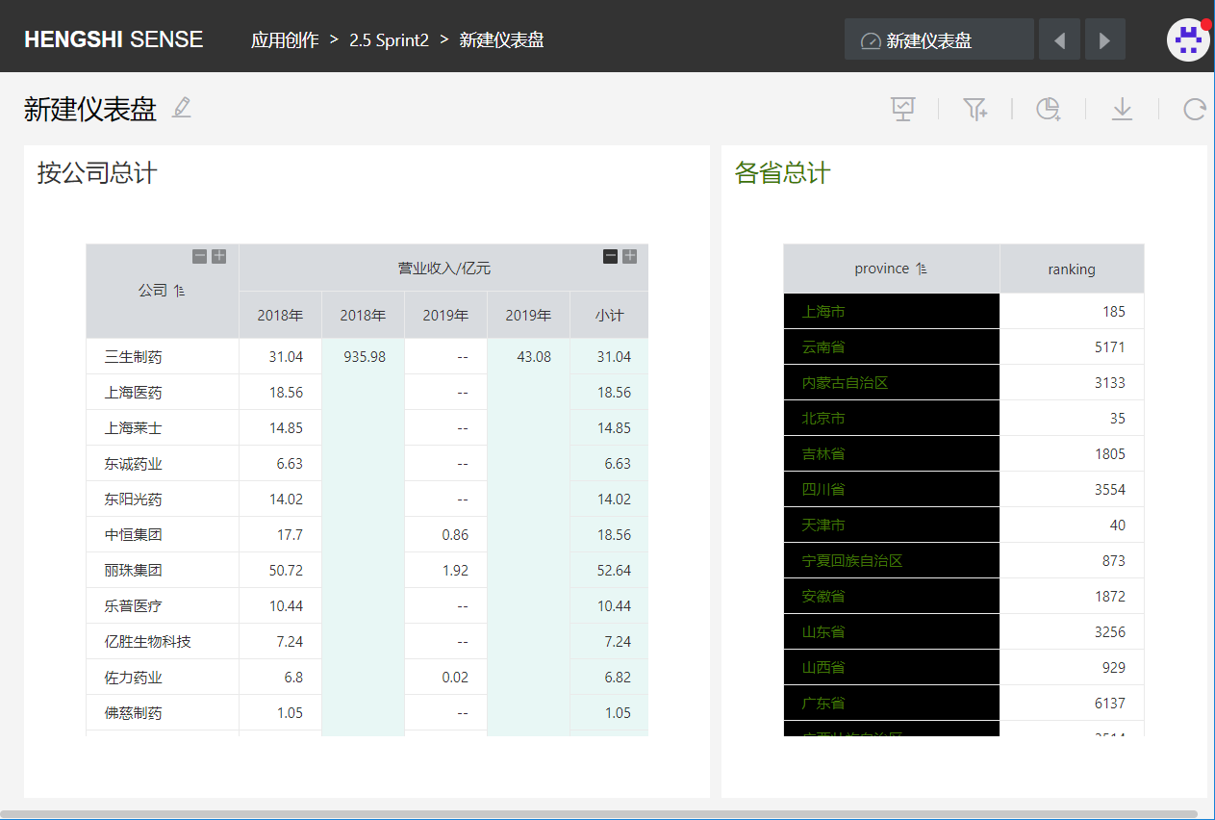Select the 宁夏回族自治区 province cell
The width and height of the screenshot is (1215, 820).
pyautogui.click(x=892, y=560)
